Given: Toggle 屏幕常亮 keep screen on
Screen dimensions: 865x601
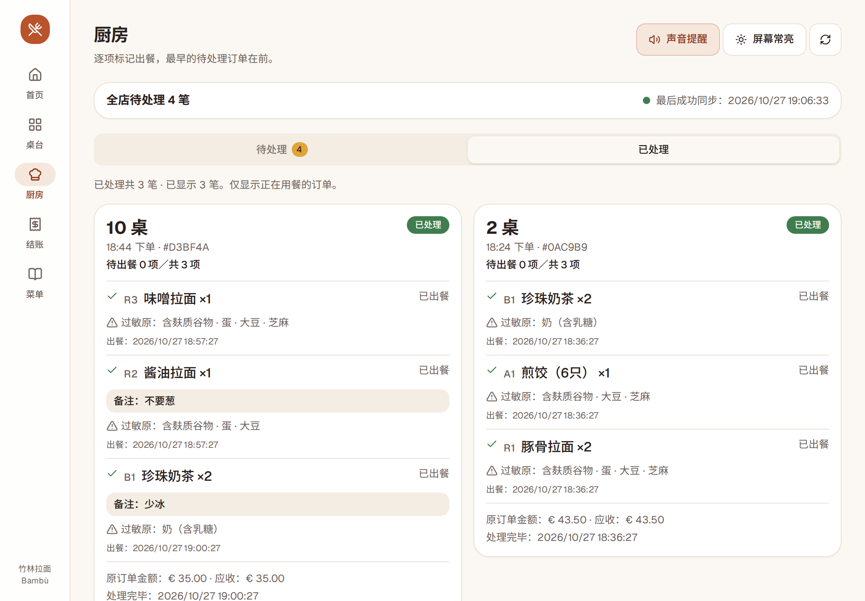Looking at the screenshot, I should [764, 40].
